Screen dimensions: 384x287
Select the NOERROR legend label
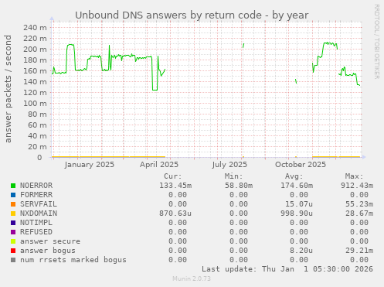click(36, 186)
